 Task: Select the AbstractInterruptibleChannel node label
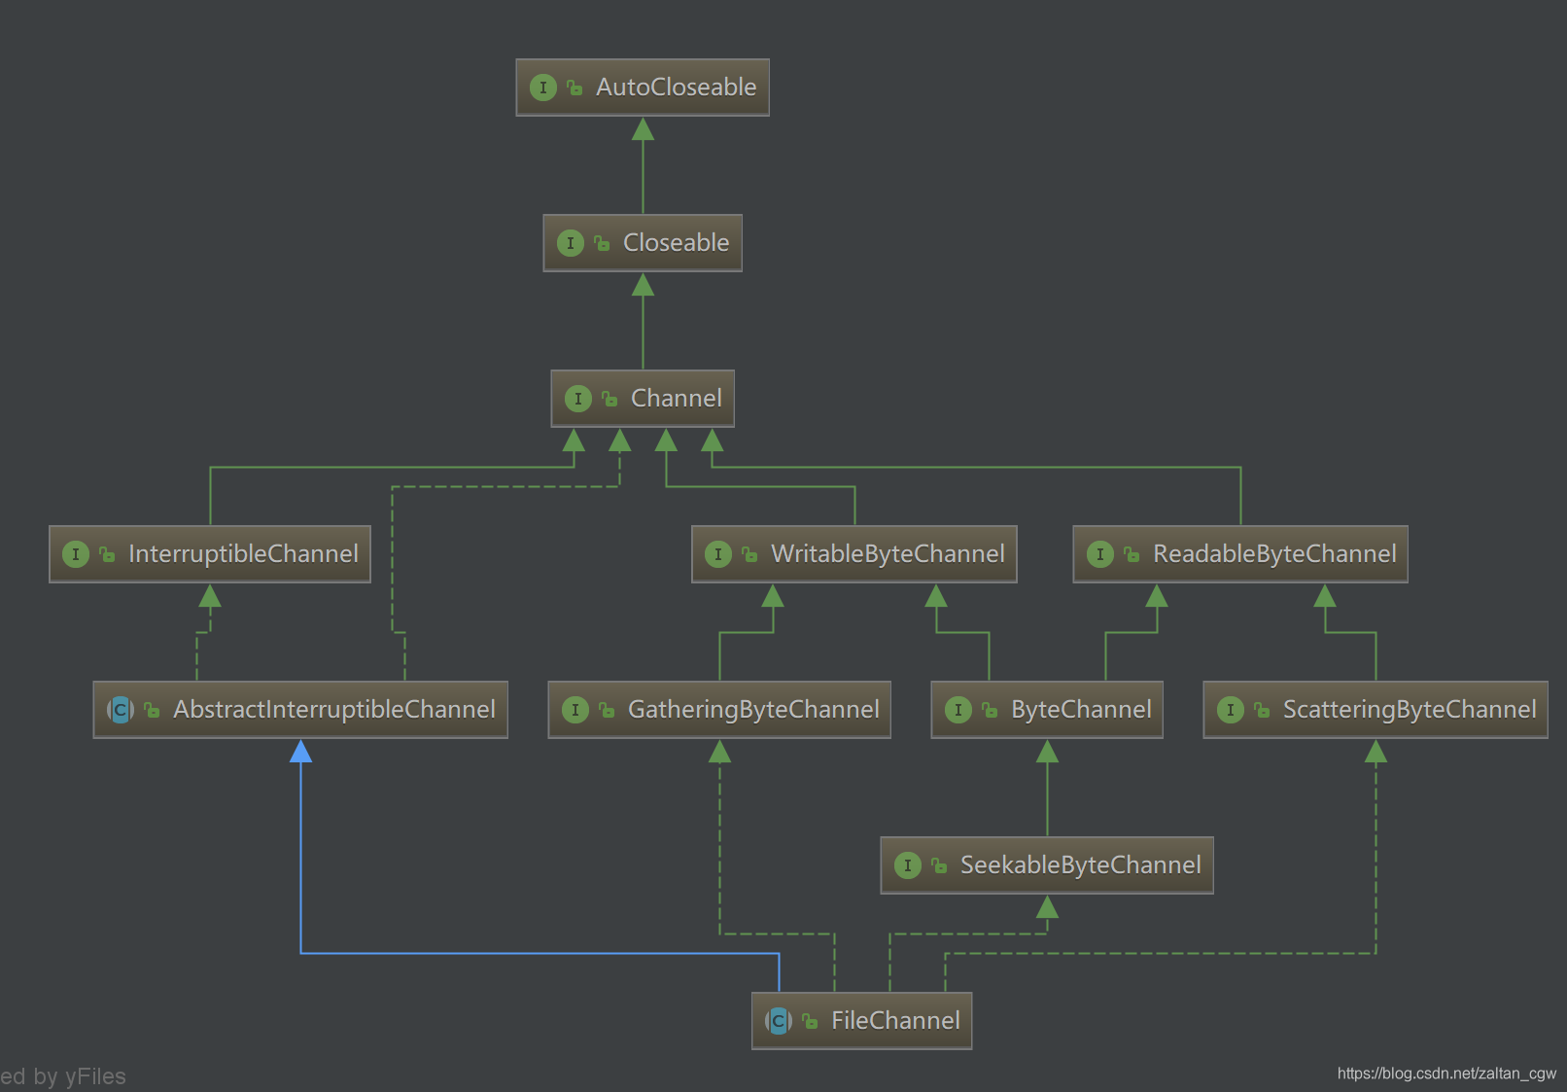[x=334, y=710]
